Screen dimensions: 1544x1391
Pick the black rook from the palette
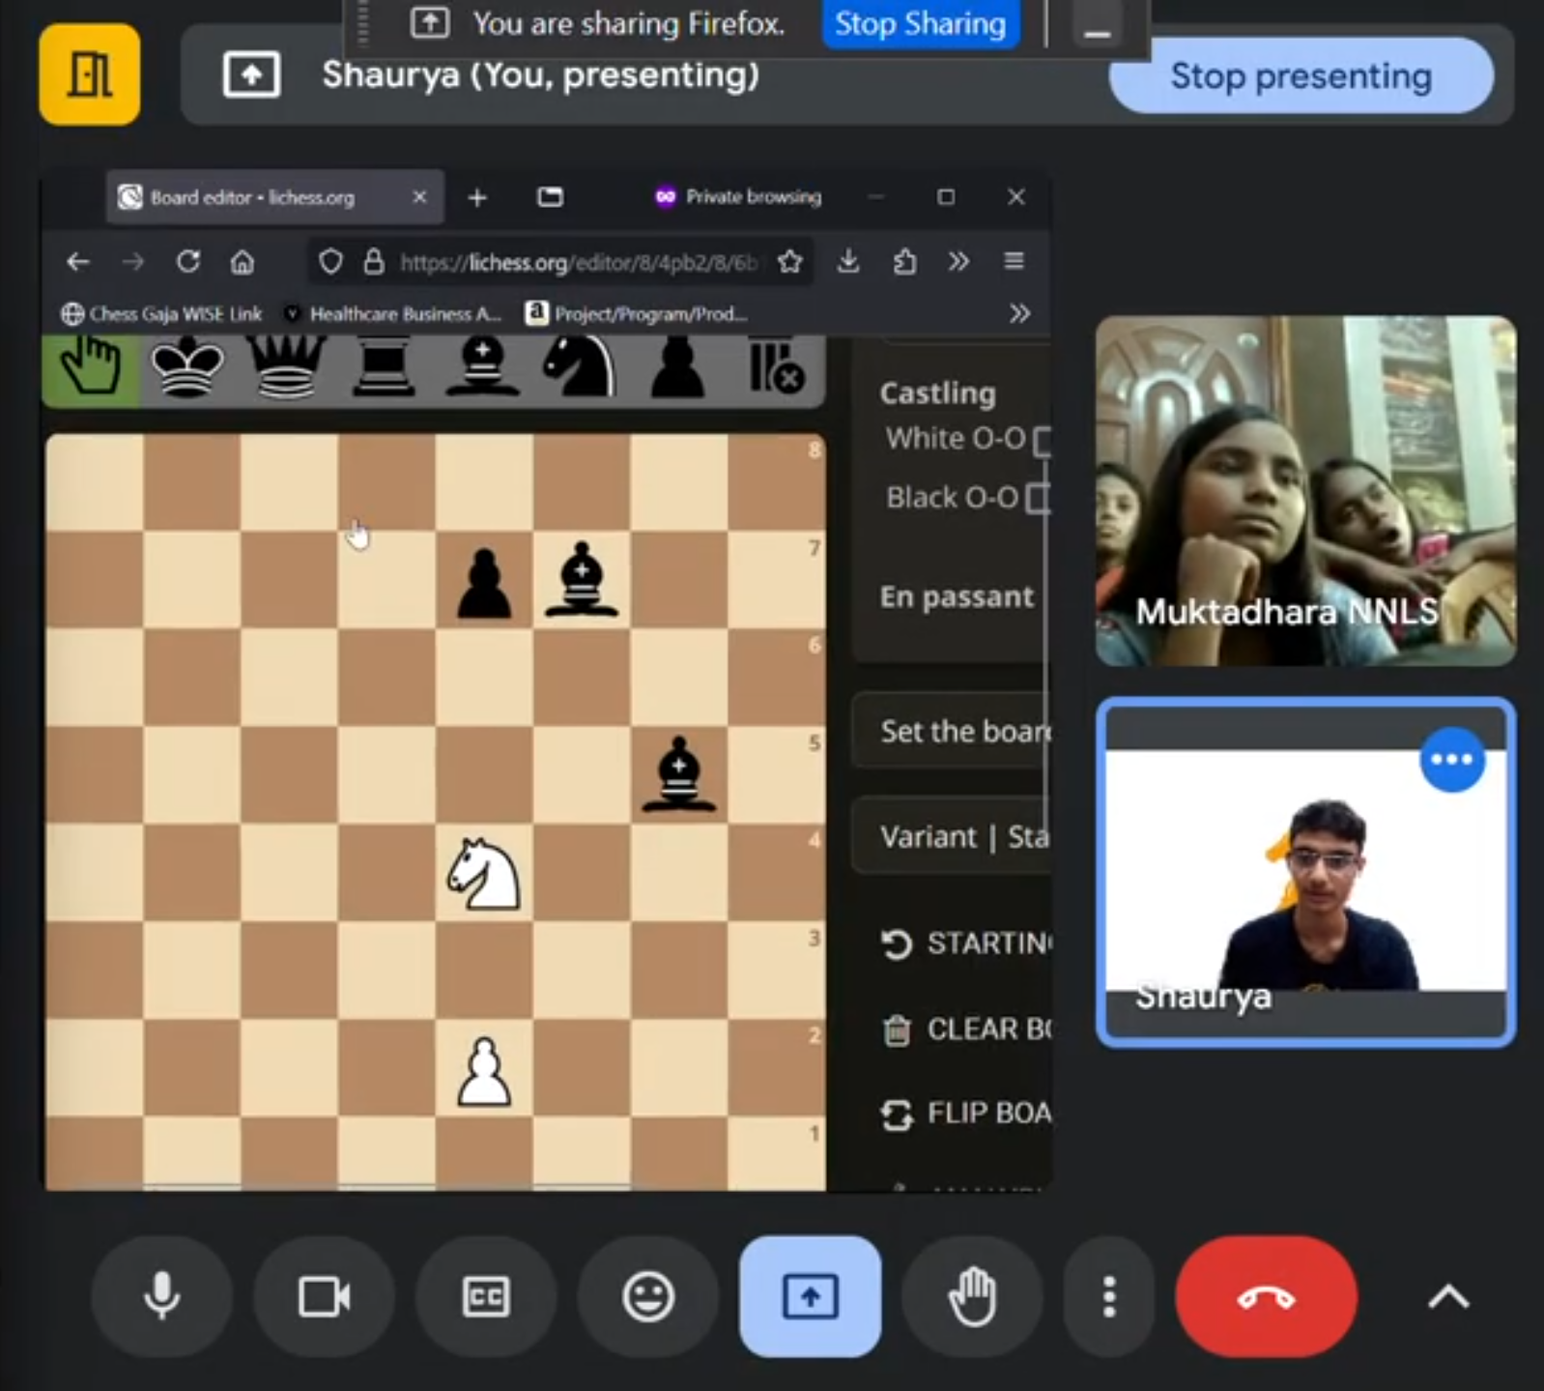(x=385, y=367)
